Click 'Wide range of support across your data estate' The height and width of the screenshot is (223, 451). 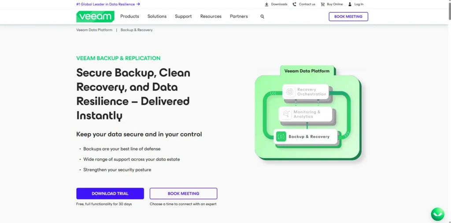click(131, 160)
